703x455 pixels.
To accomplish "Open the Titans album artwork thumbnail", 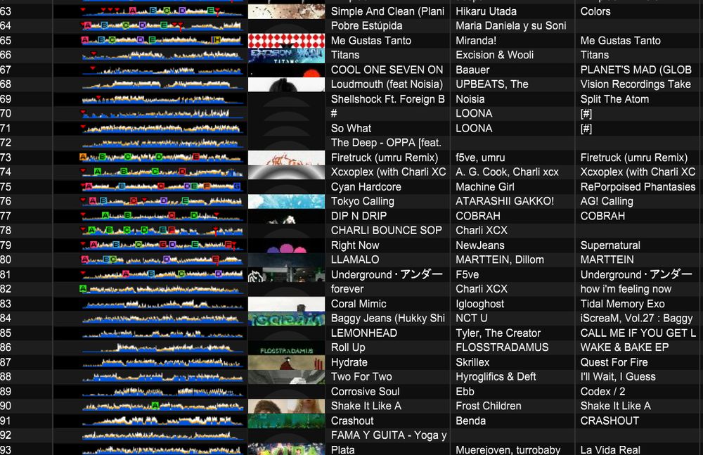I will [x=286, y=55].
